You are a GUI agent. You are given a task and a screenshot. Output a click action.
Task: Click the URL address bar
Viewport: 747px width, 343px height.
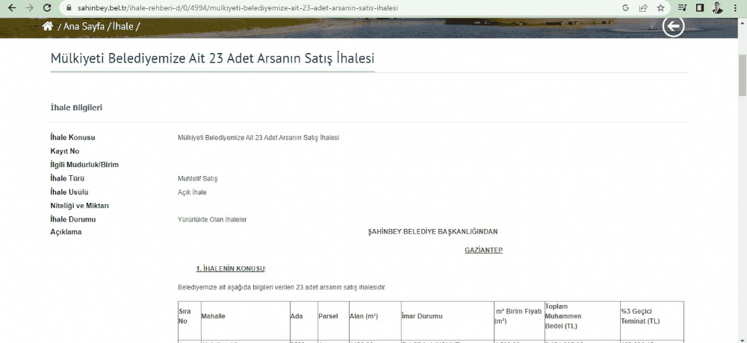[336, 8]
